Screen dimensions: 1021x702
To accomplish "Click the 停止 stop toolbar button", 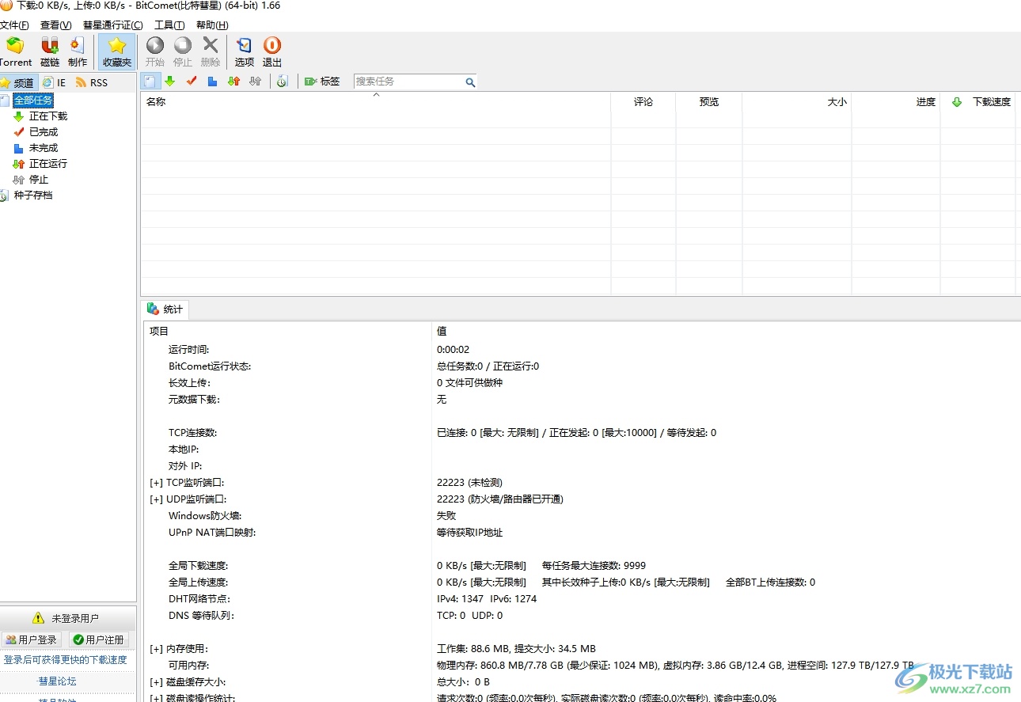I will click(x=183, y=52).
